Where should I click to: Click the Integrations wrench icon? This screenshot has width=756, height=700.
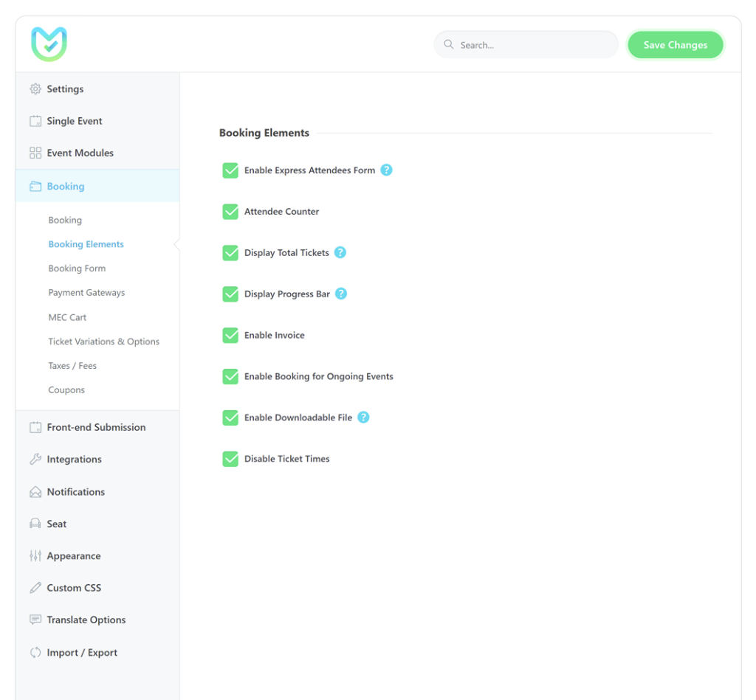coord(35,459)
